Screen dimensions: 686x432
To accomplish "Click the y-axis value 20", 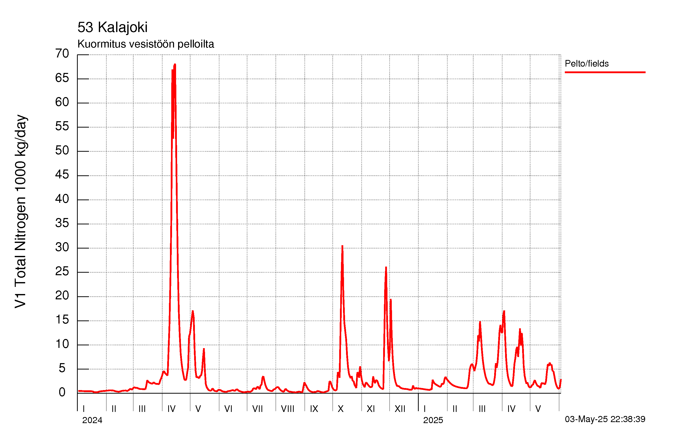I will coord(62,296).
